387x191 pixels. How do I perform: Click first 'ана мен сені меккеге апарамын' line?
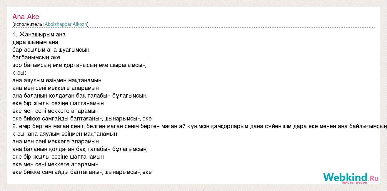click(x=56, y=88)
